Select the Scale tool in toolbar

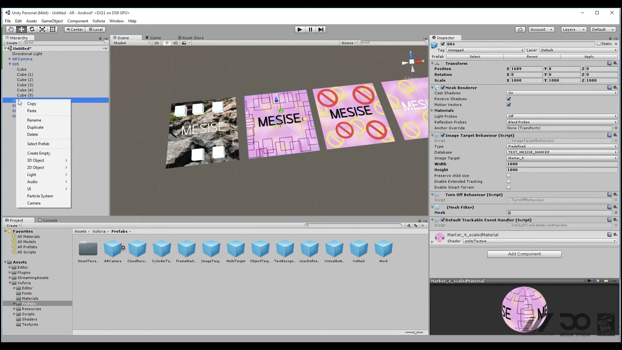(x=42, y=29)
